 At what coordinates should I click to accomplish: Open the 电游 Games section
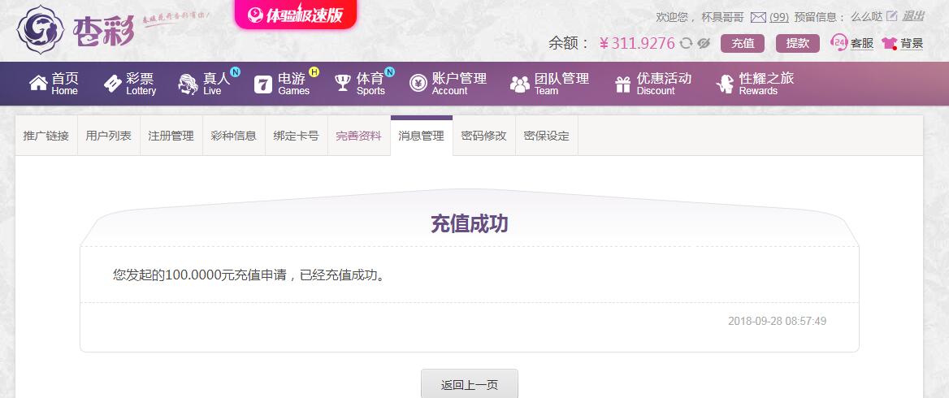[281, 84]
